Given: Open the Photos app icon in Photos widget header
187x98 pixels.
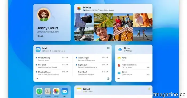Looking at the screenshot, I should (x=79, y=9).
